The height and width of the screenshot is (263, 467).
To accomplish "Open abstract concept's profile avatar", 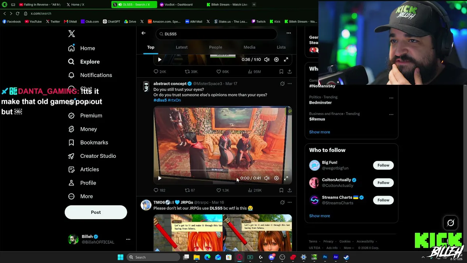I will click(146, 87).
